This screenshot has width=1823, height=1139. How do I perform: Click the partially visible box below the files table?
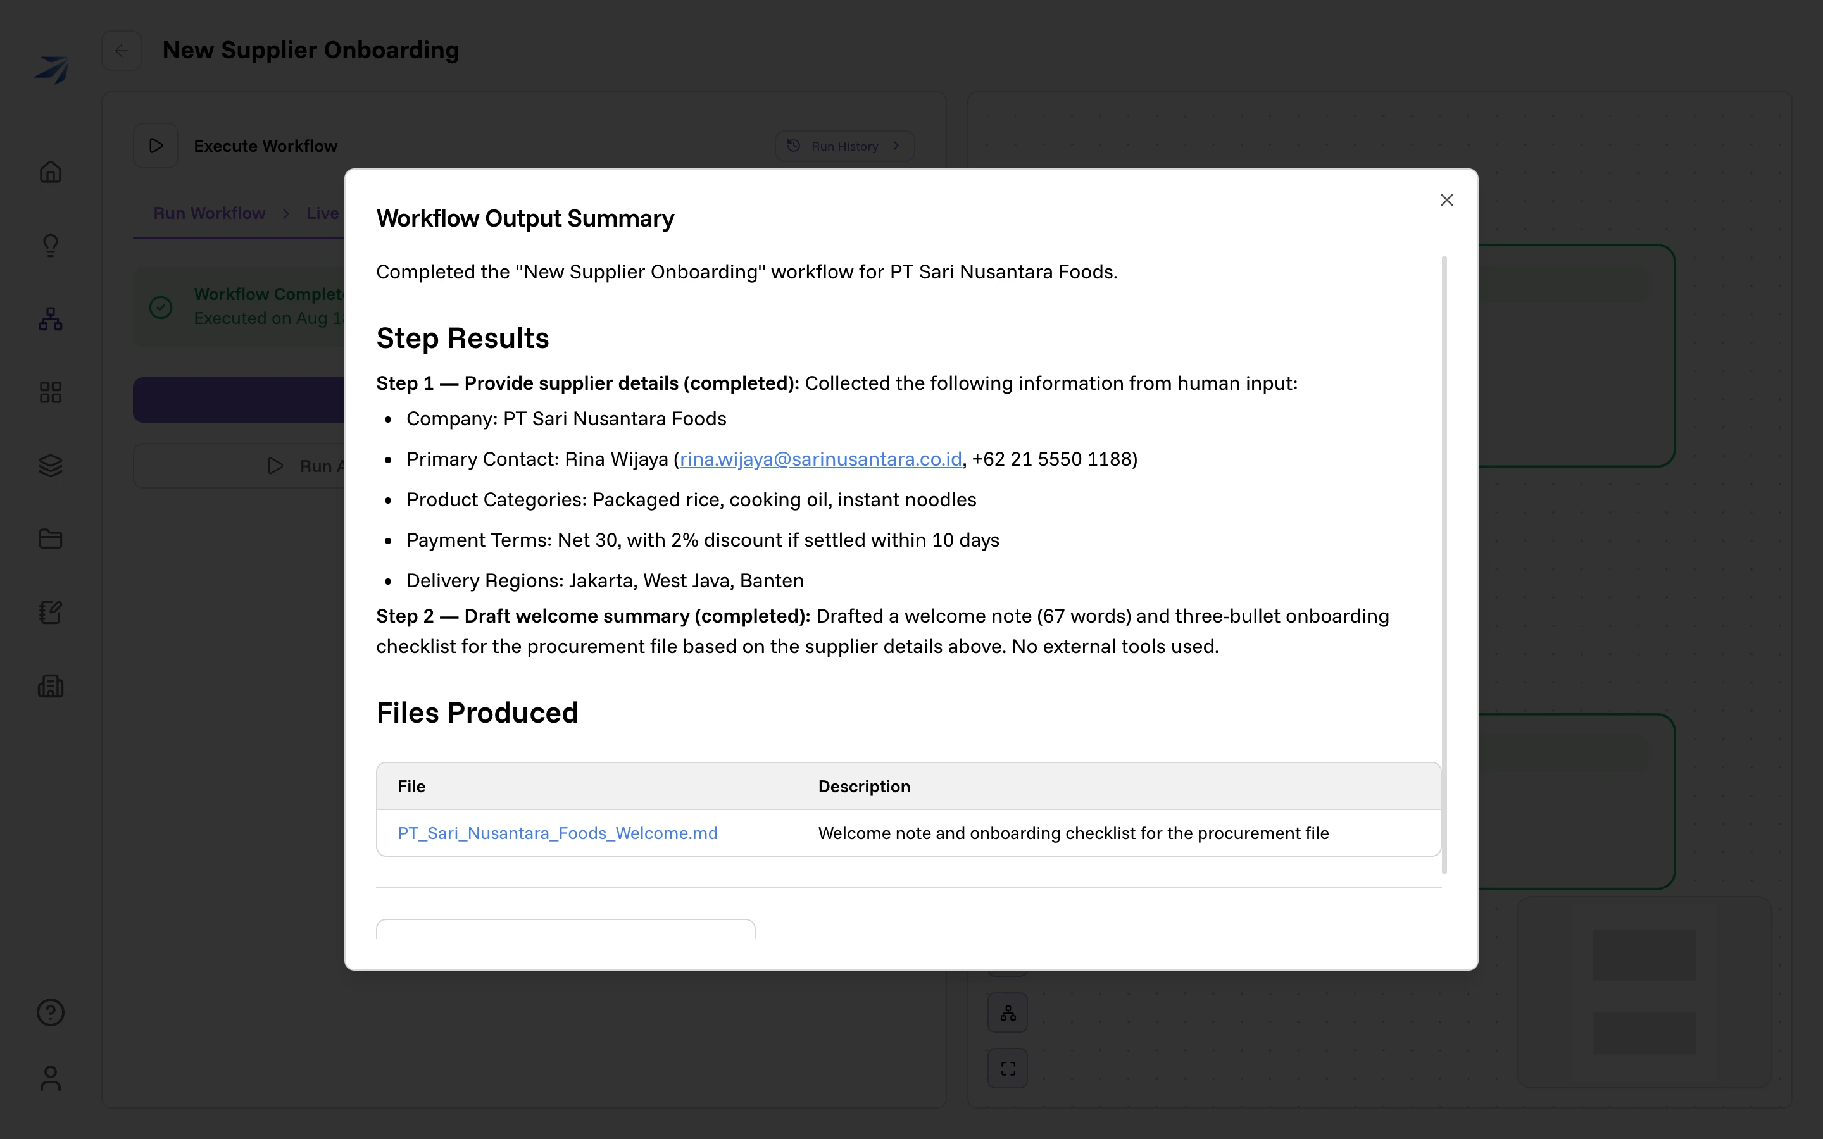click(x=566, y=929)
